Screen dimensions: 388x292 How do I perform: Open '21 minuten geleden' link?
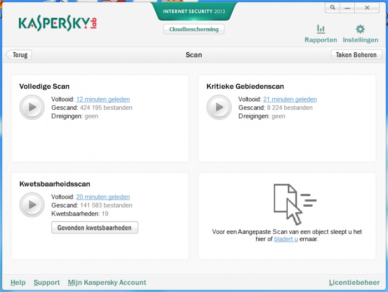pos(290,99)
